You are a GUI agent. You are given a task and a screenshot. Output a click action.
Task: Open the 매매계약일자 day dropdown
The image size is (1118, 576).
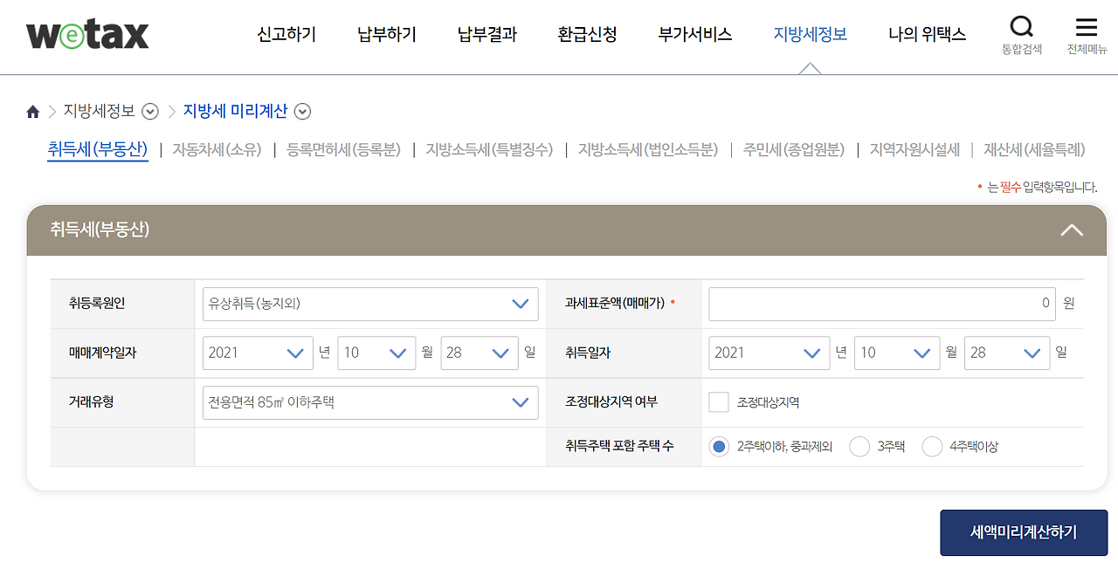point(480,353)
